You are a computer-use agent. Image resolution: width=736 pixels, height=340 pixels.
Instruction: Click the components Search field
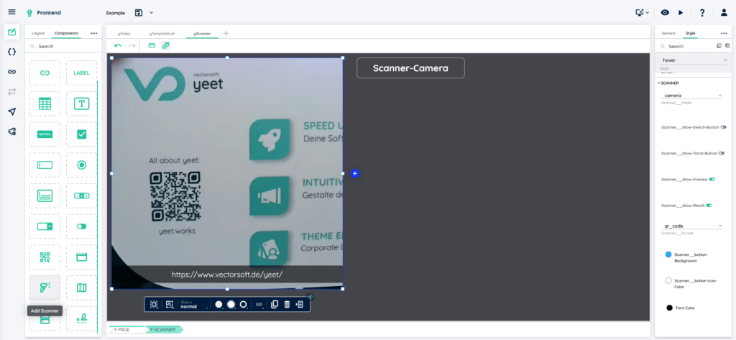point(63,47)
